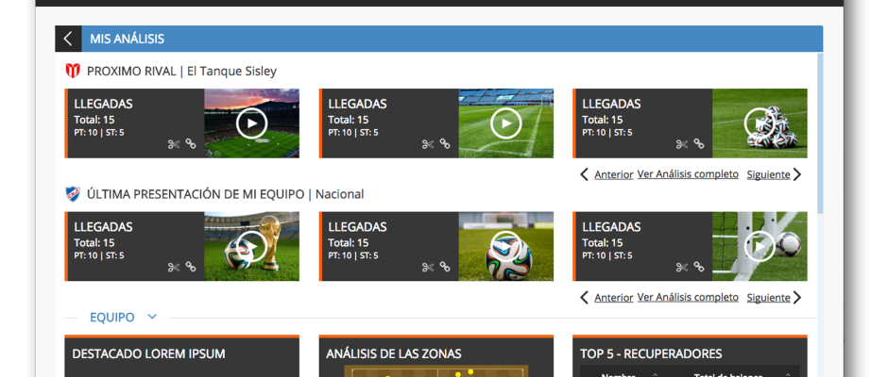Click Siguiente chevron under the Nacional section
888x377 pixels.
(797, 297)
